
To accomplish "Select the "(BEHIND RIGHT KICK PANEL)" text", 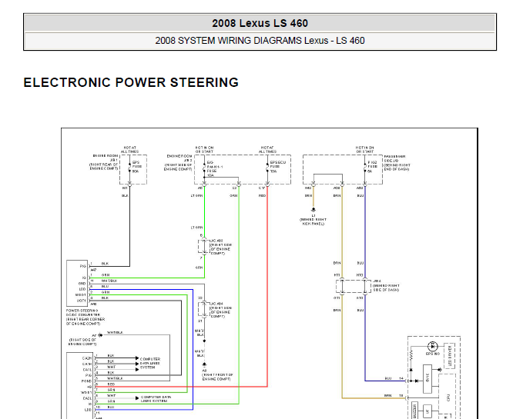I will click(x=313, y=221).
